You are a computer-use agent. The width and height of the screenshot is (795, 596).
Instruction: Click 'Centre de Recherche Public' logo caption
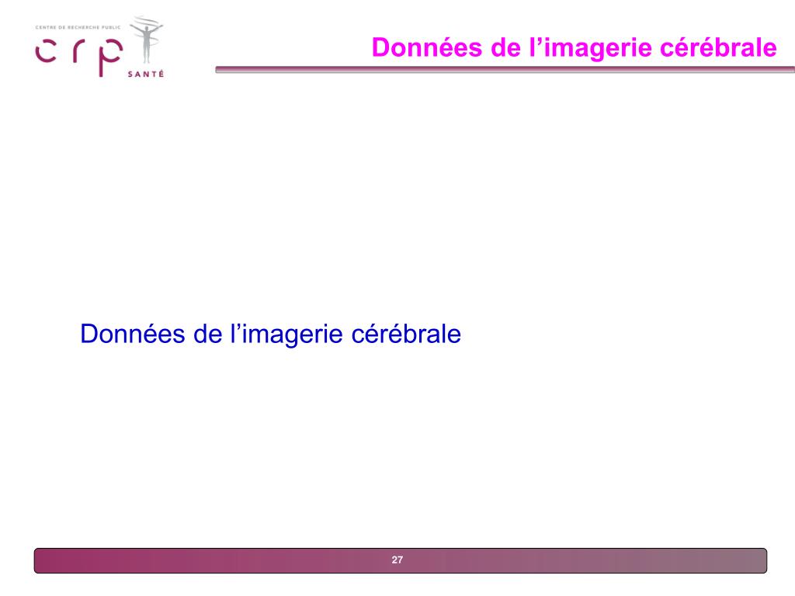coord(78,27)
